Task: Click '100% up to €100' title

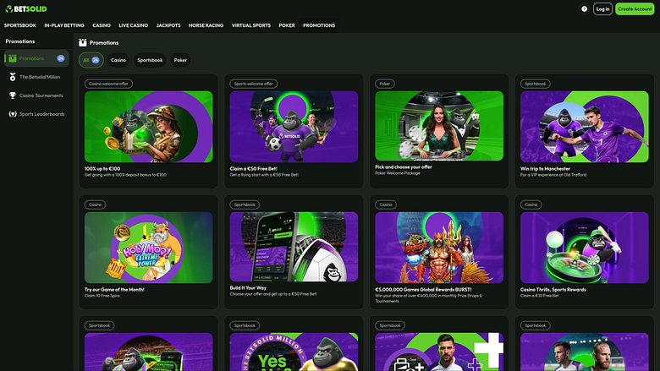Action: [102, 168]
